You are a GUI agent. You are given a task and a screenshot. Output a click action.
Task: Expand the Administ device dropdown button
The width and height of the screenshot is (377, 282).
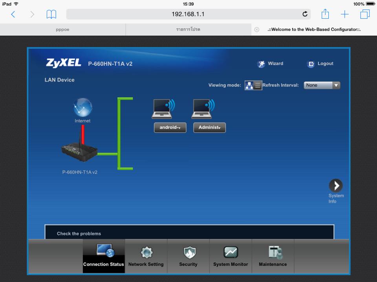[209, 128]
